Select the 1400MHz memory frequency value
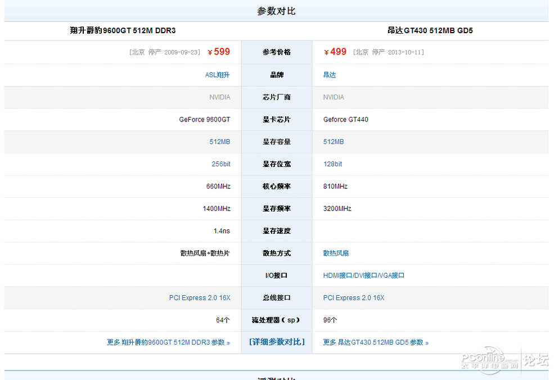Screen dimensions: 554x380 click(x=217, y=209)
